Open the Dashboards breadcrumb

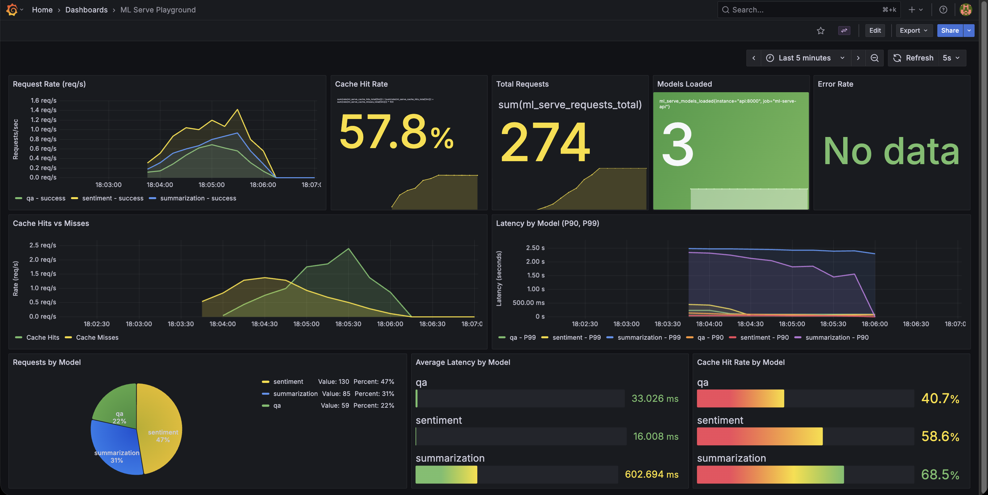pyautogui.click(x=86, y=9)
